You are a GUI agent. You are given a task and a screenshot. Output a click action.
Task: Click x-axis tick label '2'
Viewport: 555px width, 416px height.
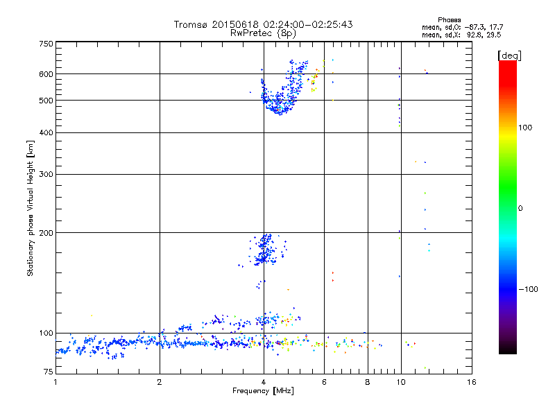coord(160,382)
